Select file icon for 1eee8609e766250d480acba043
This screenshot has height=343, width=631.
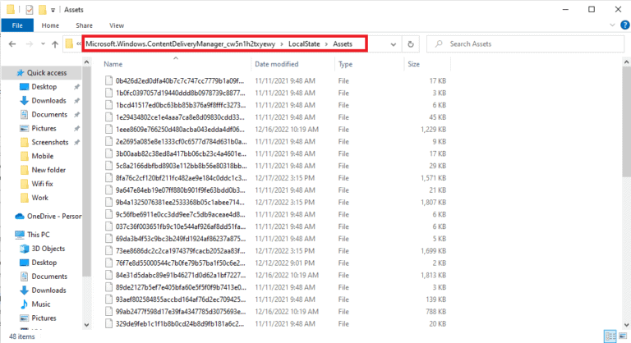click(108, 130)
